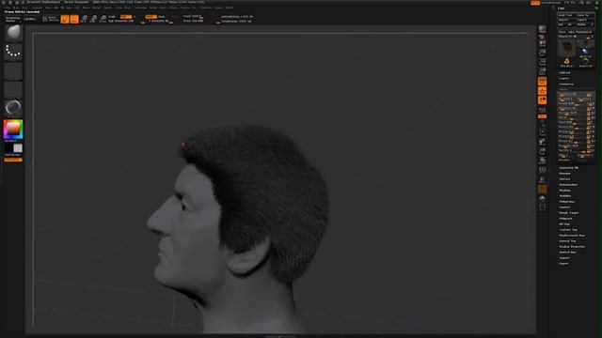Render with BPR button
The image size is (602, 338).
coord(542,29)
